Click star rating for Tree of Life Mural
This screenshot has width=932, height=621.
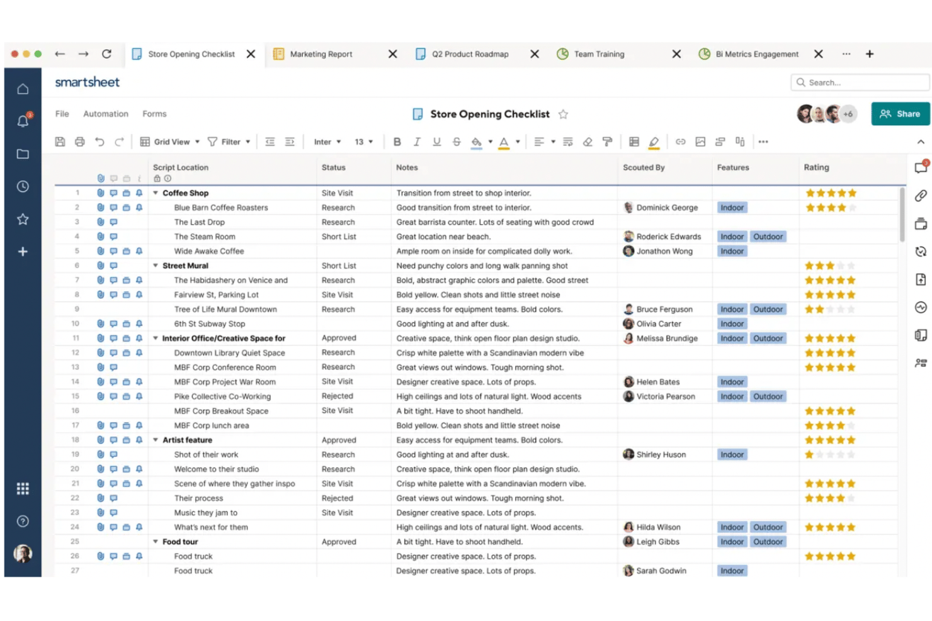pos(831,310)
